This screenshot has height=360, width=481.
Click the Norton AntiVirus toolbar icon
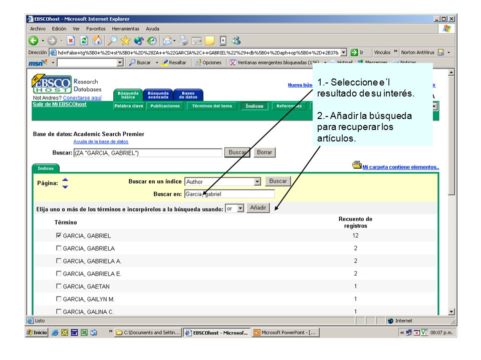click(x=441, y=52)
